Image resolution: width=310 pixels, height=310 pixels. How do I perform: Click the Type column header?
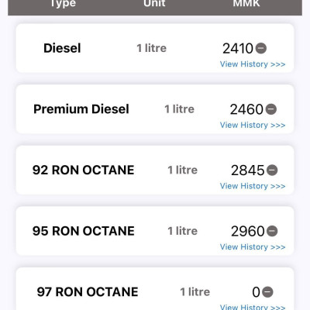coord(63,4)
